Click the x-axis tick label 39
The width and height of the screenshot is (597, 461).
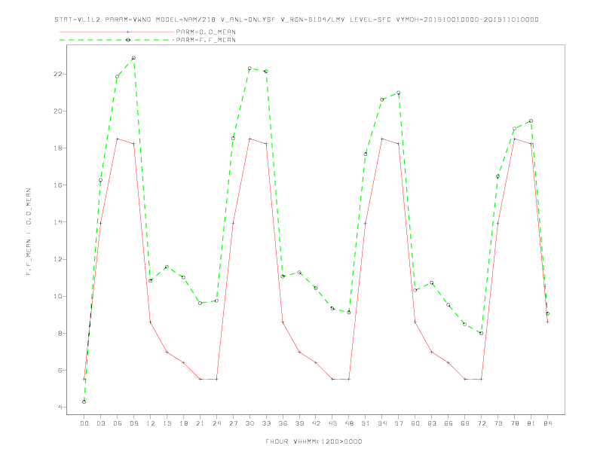click(x=299, y=423)
